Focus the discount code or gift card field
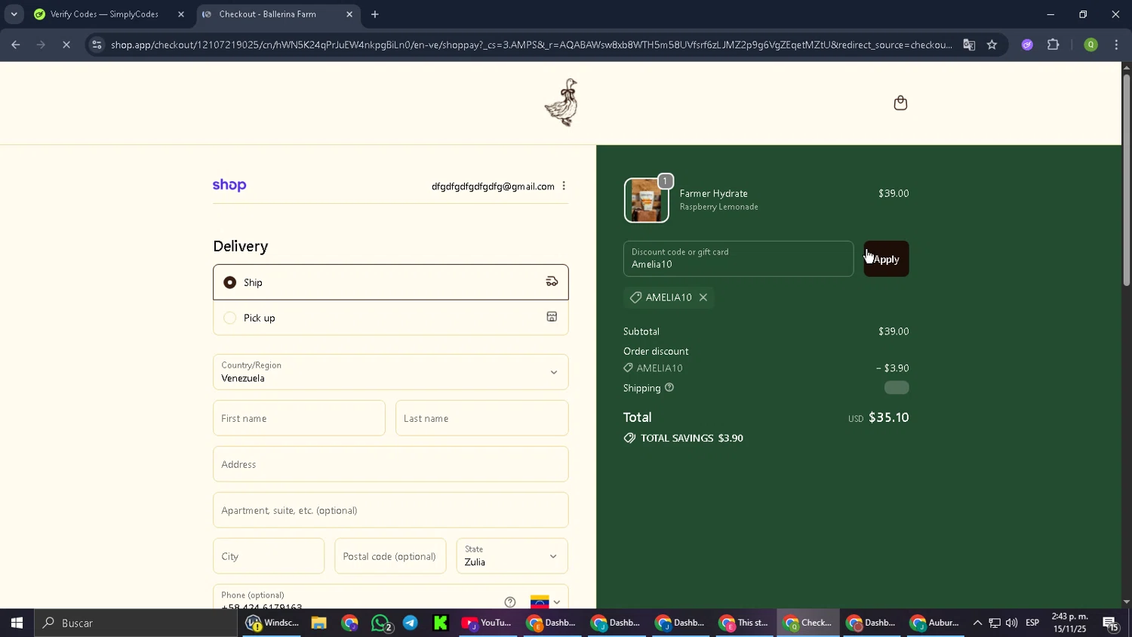Screen dimensions: 1132x637 click(x=739, y=259)
